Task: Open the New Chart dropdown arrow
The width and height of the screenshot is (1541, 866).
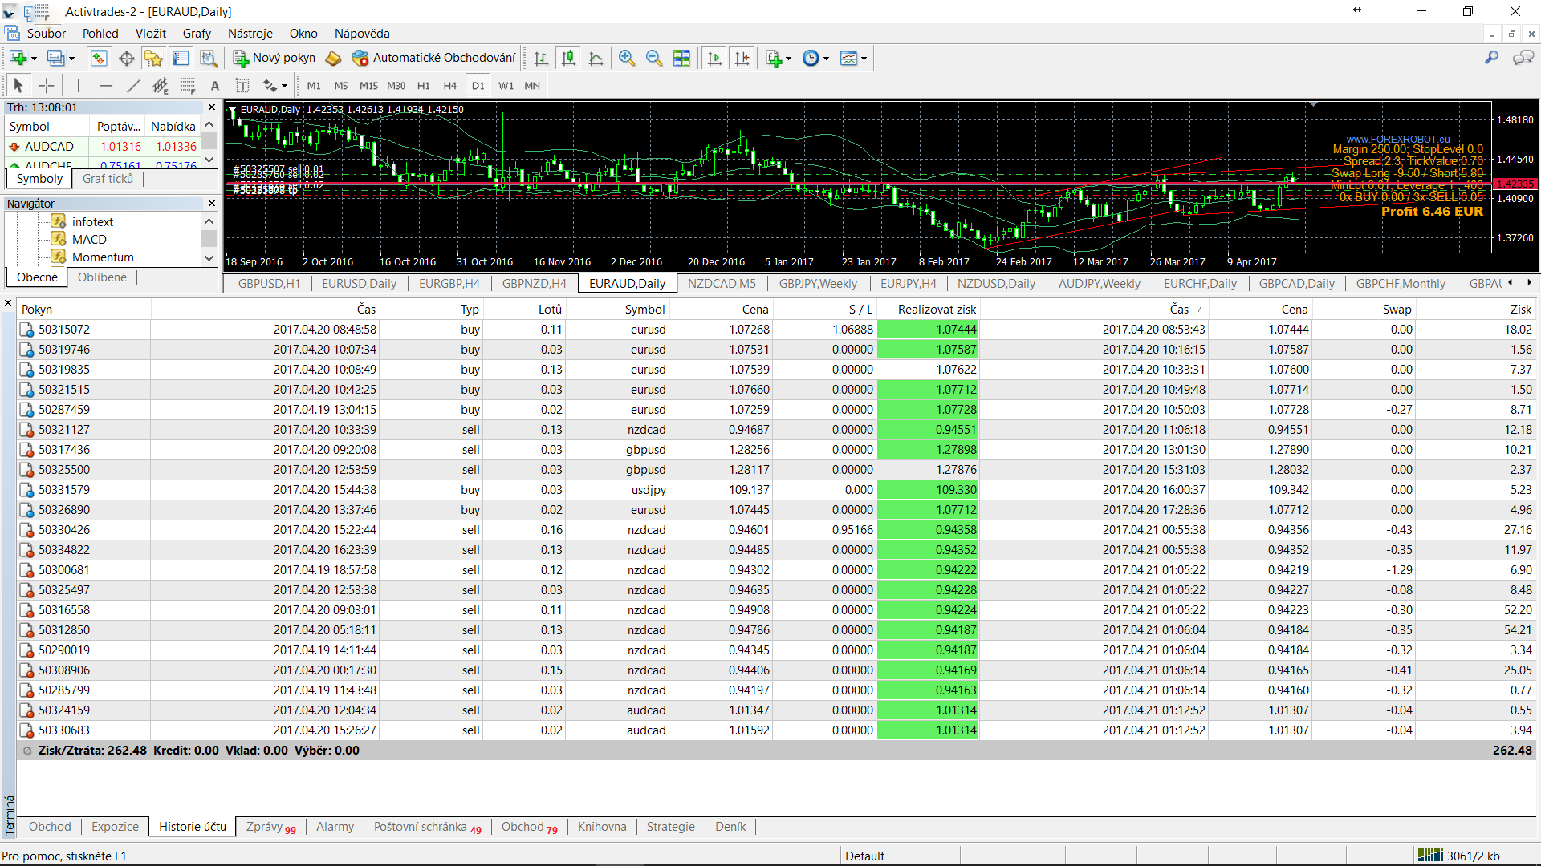Action: (x=34, y=59)
